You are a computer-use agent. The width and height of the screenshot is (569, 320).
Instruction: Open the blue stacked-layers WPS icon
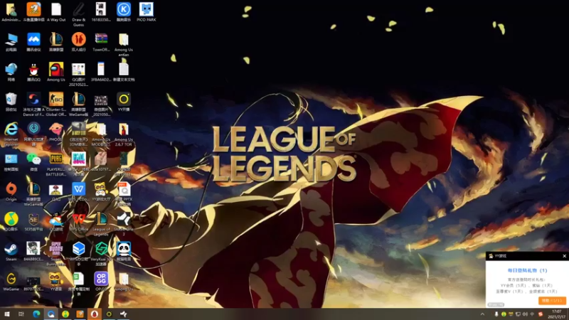coord(78,249)
